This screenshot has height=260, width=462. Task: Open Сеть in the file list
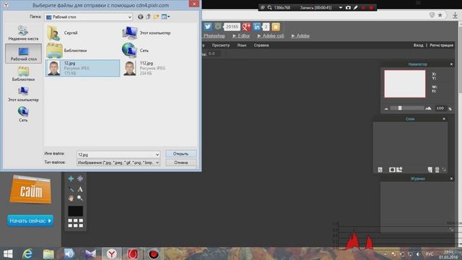136,51
